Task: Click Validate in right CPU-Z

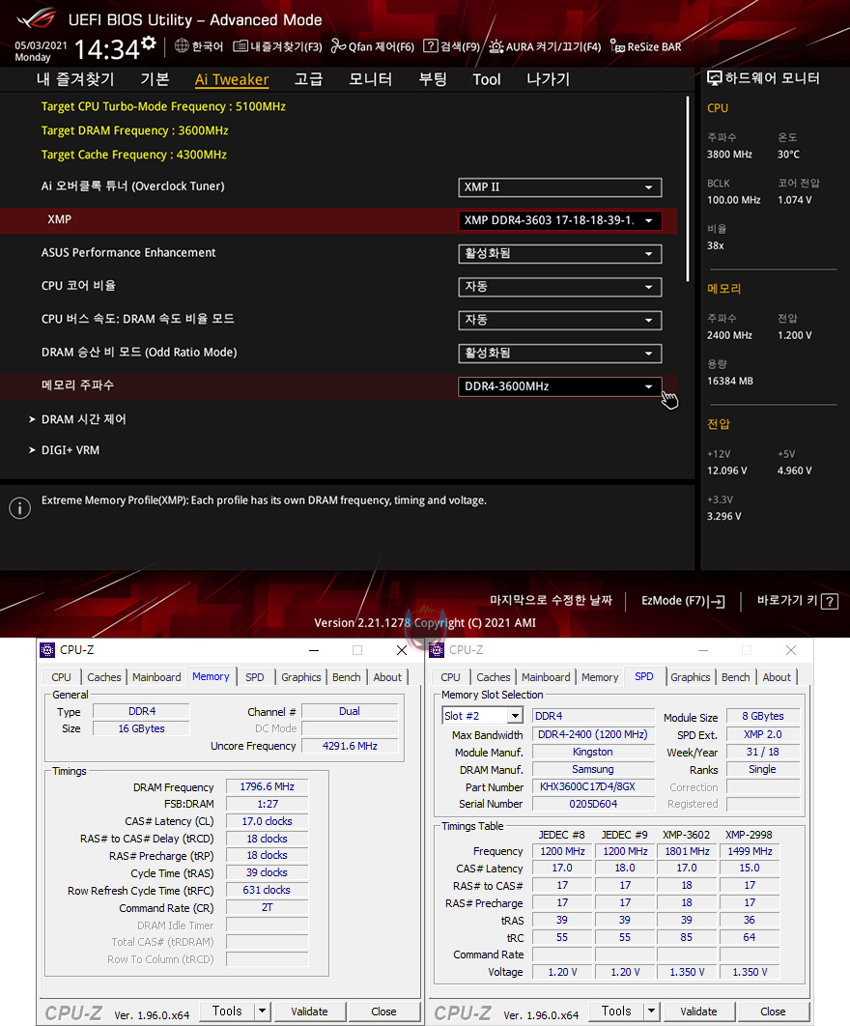Action: coord(698,1012)
